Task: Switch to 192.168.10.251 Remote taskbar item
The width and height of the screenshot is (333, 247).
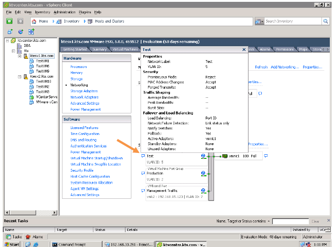Action: [x=129, y=244]
